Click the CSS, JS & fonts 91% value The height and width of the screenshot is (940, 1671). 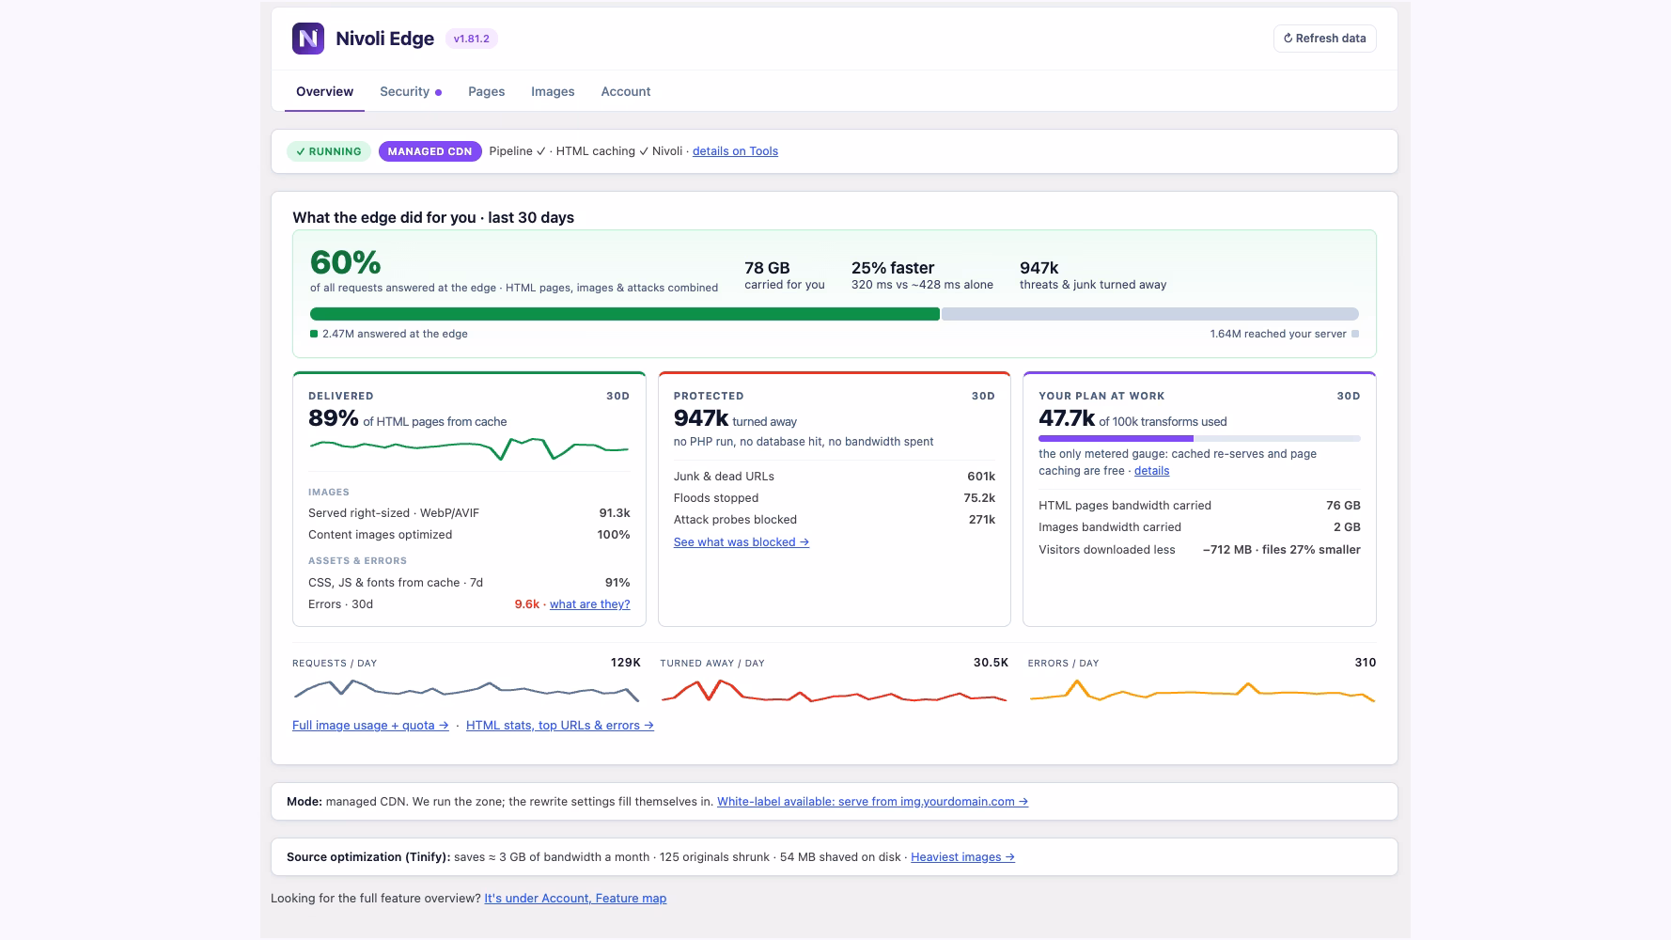click(617, 583)
